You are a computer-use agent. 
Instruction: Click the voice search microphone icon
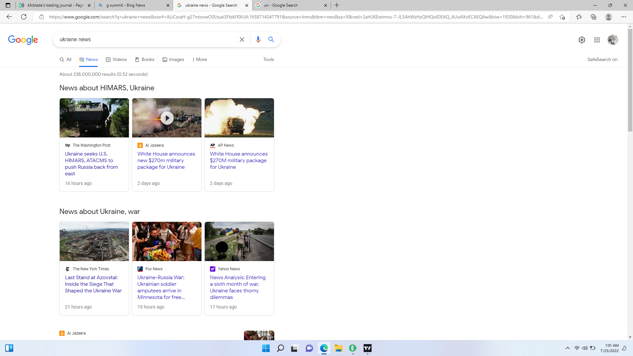258,40
